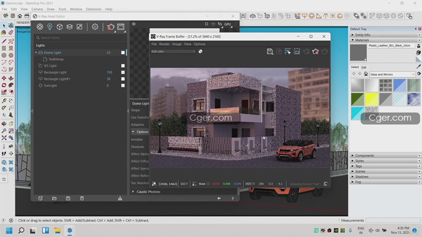Choose the Eraser tool
The width and height of the screenshot is (422, 237).
click(11, 33)
